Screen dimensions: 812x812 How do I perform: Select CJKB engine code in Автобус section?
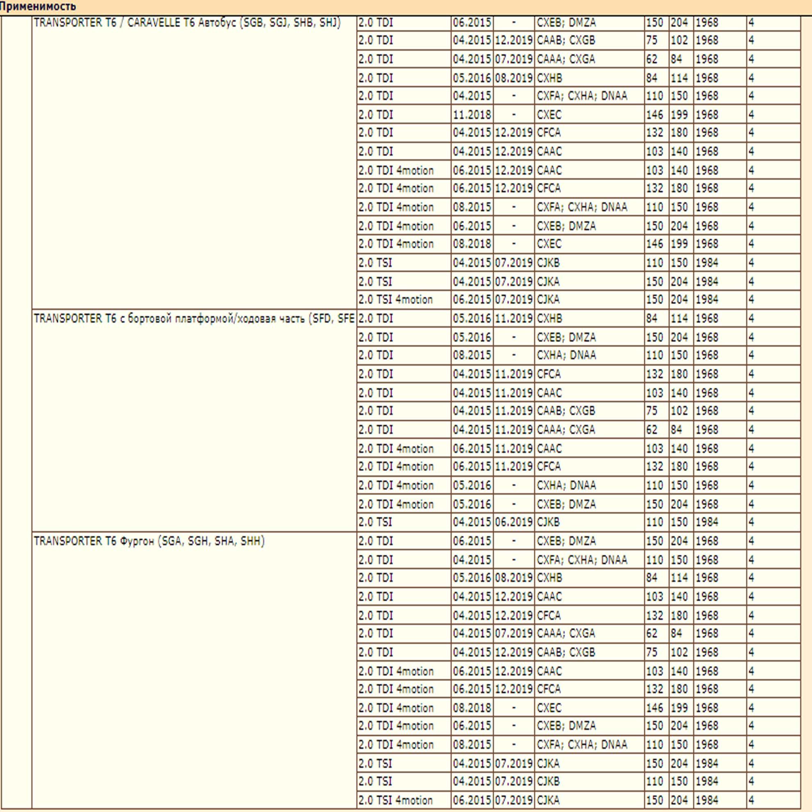tap(548, 263)
